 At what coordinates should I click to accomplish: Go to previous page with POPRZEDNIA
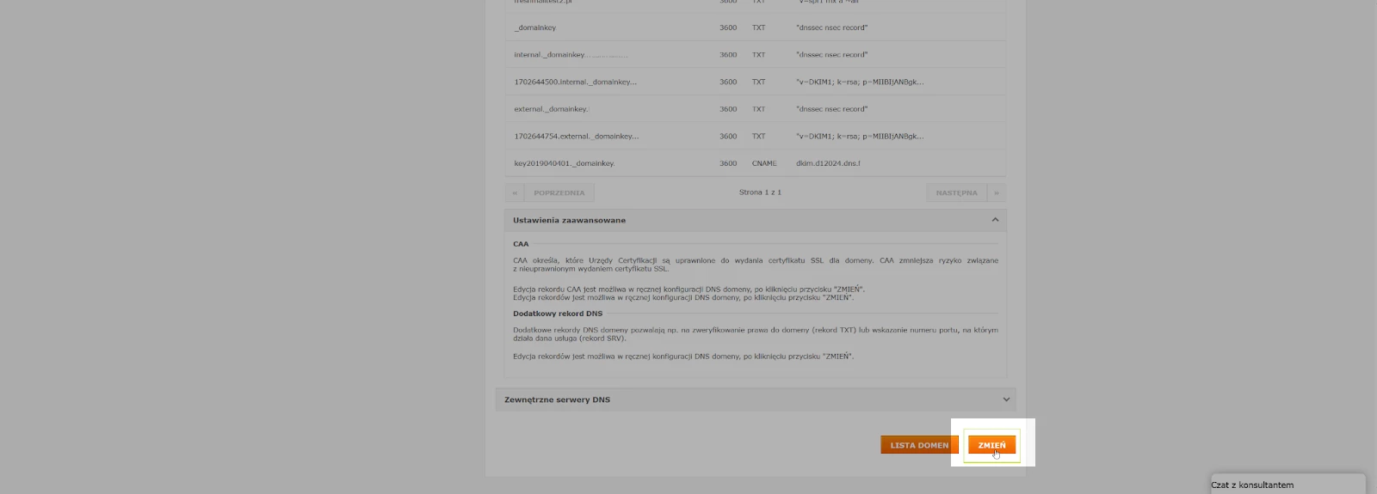point(559,192)
